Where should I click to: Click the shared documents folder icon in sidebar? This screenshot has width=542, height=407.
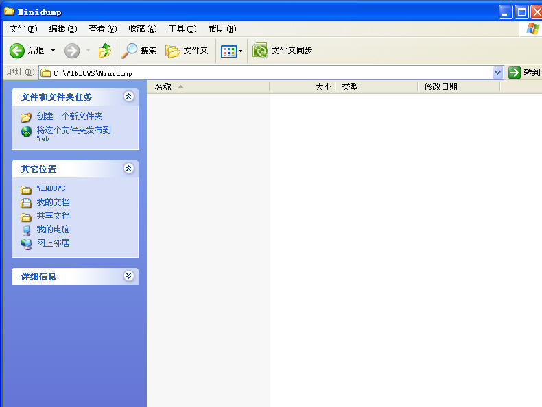(26, 217)
